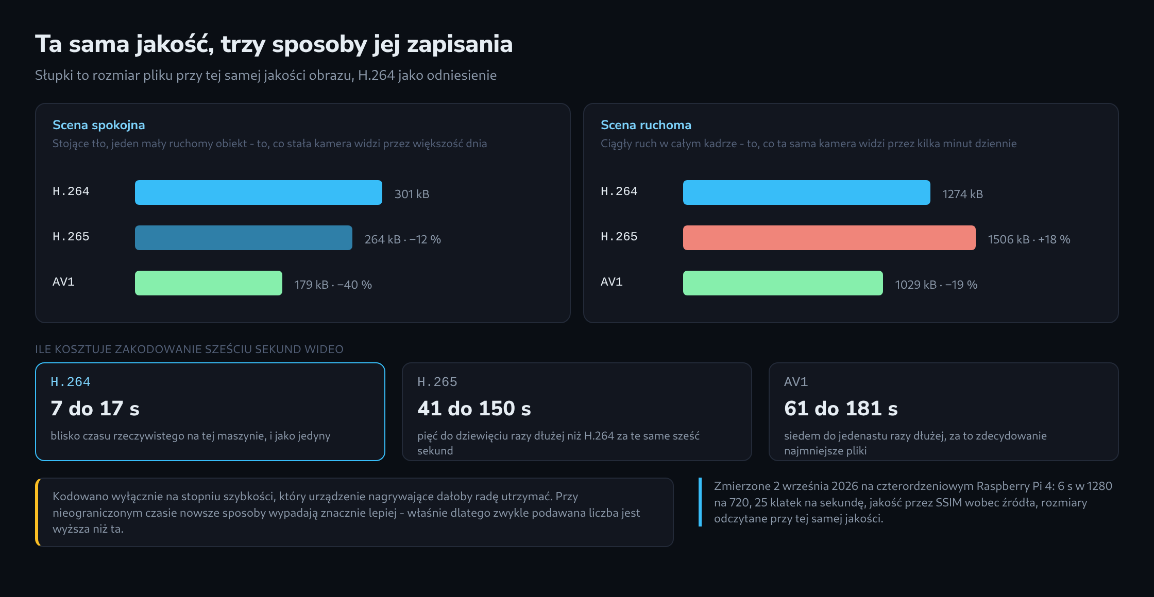Click the '179 kB · −40 %' value

click(x=333, y=285)
